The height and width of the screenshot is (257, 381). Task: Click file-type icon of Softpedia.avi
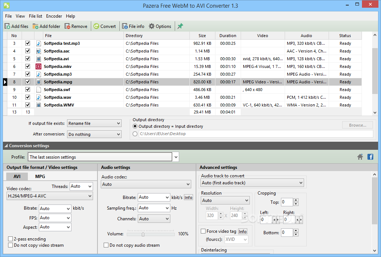38,59
